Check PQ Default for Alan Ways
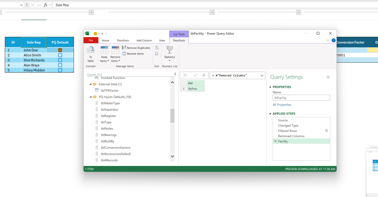Viewport: 378px width, 197px height. 60,65
